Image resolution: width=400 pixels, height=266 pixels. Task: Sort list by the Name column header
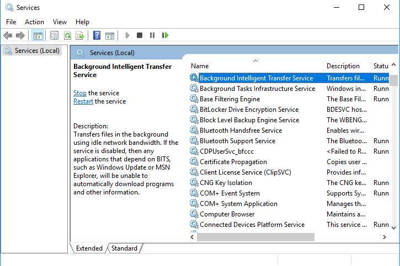click(x=255, y=66)
